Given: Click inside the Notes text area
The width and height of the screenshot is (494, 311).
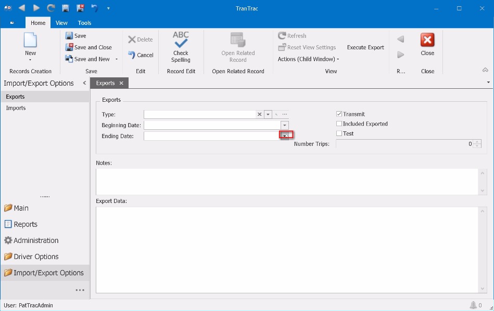Looking at the screenshot, I should coord(286,181).
